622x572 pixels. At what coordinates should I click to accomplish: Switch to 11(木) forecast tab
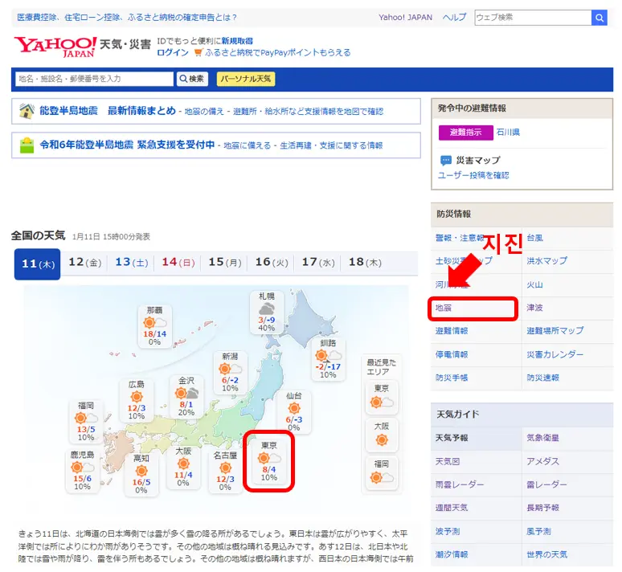click(x=37, y=264)
